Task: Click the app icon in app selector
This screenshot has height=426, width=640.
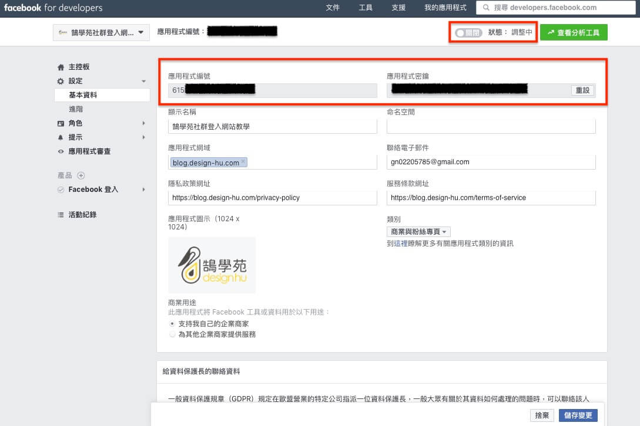Action: pos(63,32)
